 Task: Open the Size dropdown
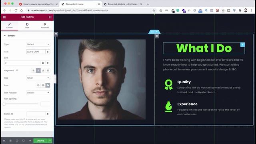pos(38,78)
